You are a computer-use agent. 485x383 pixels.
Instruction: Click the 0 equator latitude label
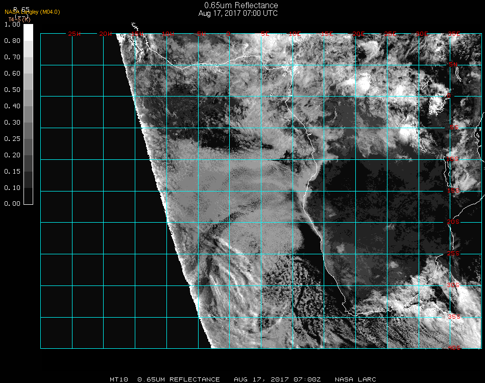coord(449,95)
